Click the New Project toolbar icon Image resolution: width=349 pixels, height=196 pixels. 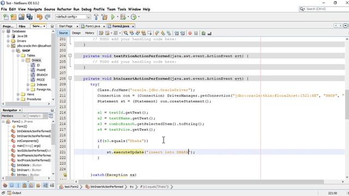pos(14,17)
